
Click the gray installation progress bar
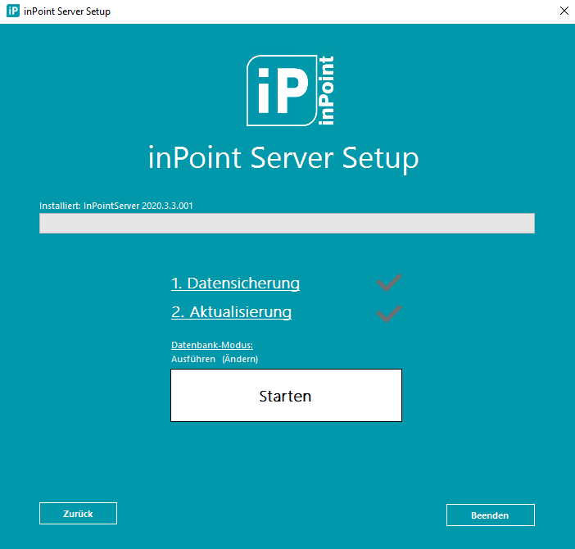click(287, 223)
